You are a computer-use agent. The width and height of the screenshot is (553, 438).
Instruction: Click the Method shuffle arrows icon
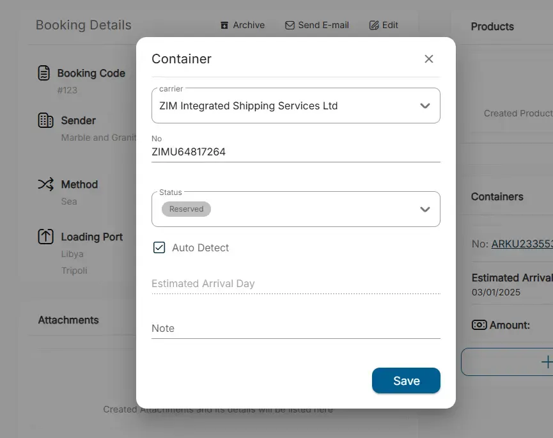point(46,184)
